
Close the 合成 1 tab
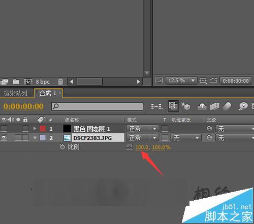[59, 93]
